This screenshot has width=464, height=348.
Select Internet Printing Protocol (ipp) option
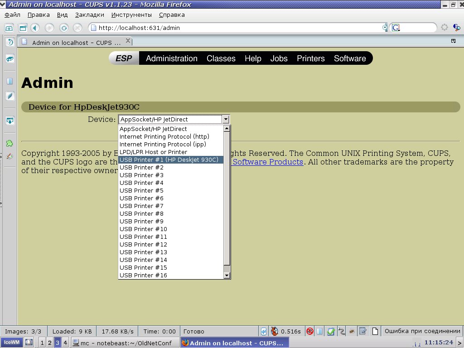(171, 144)
